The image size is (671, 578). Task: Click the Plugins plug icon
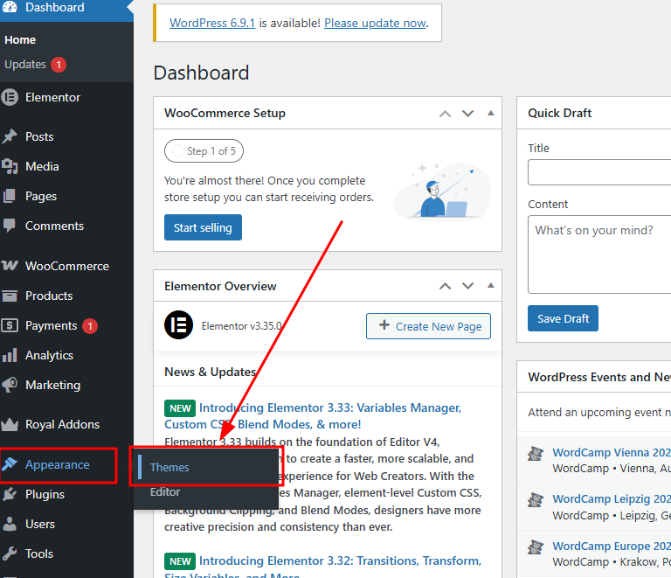(x=10, y=494)
